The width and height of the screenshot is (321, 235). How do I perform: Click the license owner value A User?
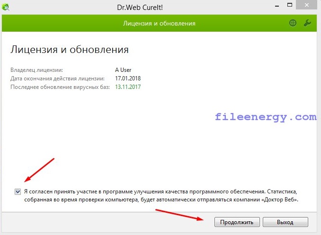pos(123,70)
